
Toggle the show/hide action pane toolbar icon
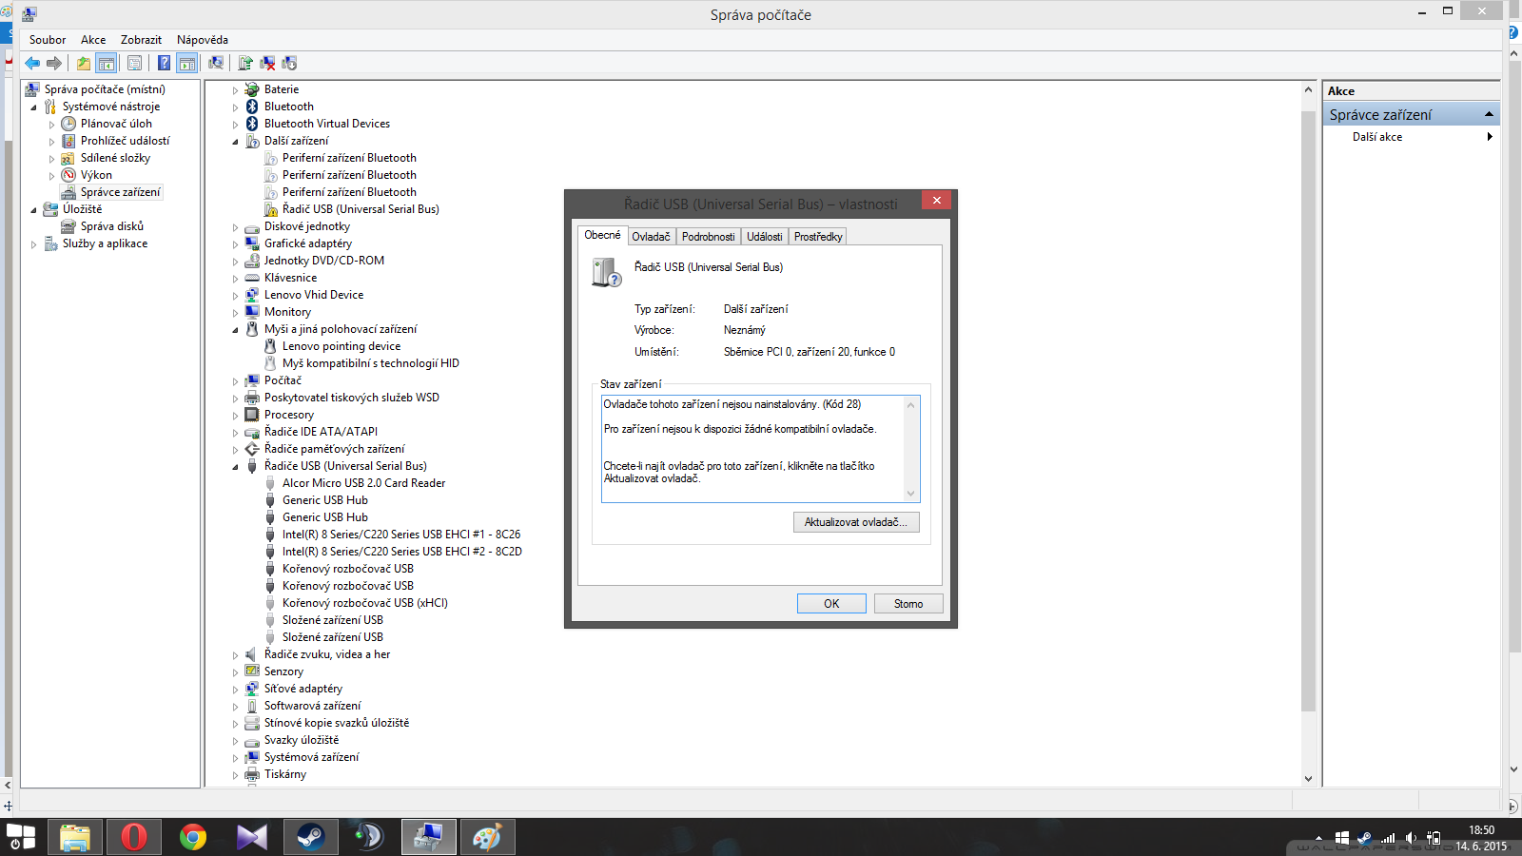(x=187, y=63)
